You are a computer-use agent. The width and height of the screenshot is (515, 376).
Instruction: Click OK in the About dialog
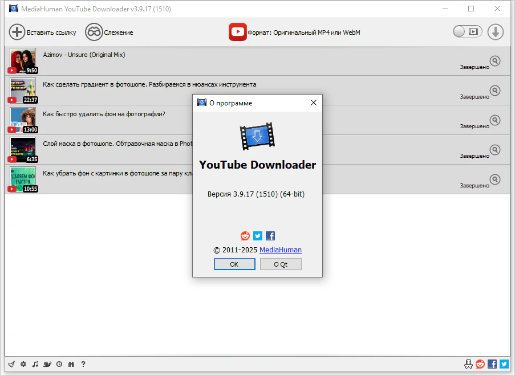[234, 264]
